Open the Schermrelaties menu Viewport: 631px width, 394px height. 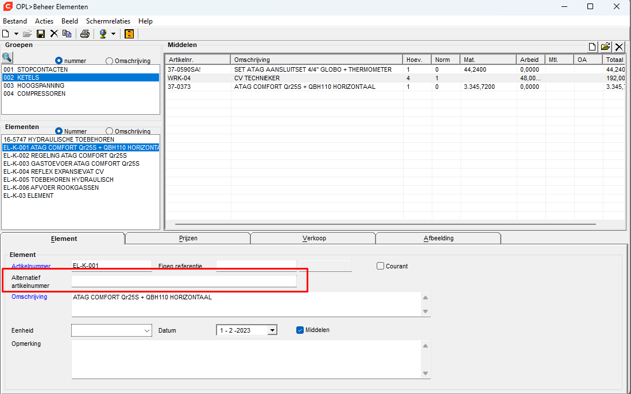point(109,21)
